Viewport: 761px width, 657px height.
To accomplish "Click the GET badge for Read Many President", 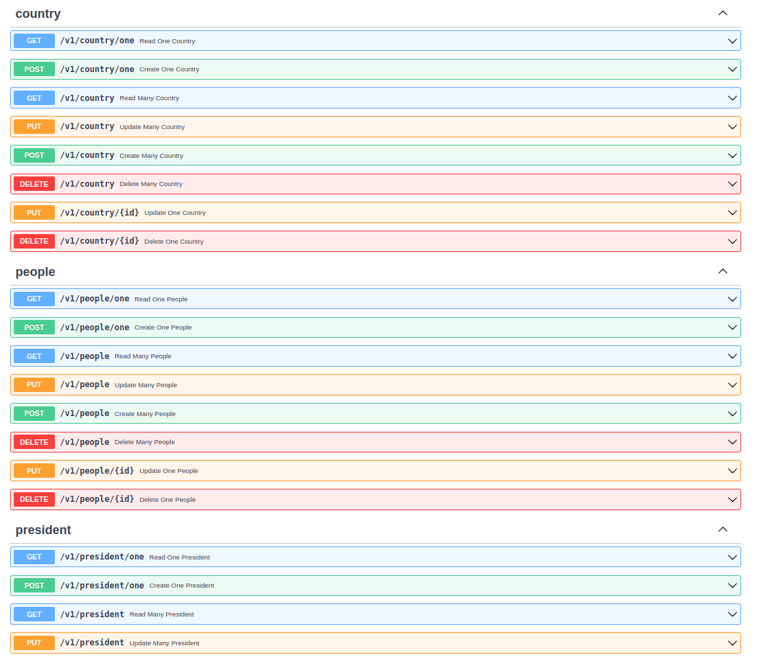I will point(34,614).
